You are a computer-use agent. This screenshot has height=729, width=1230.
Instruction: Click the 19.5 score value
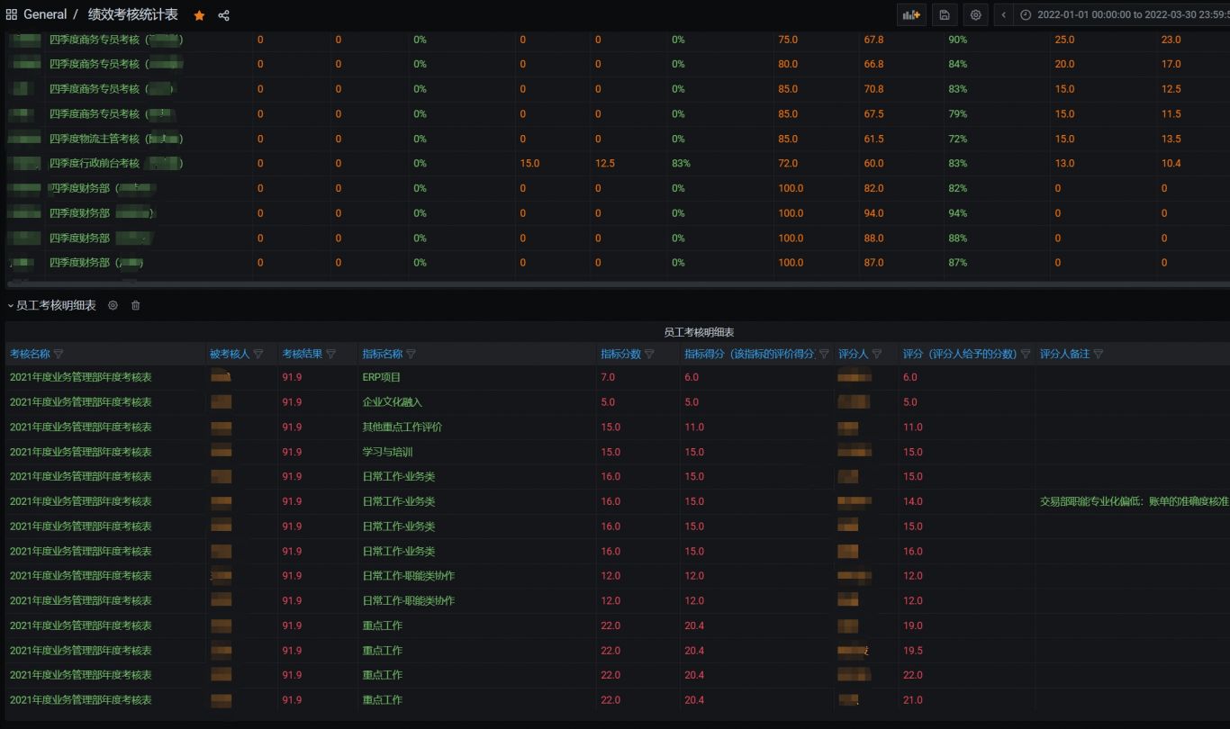point(912,650)
